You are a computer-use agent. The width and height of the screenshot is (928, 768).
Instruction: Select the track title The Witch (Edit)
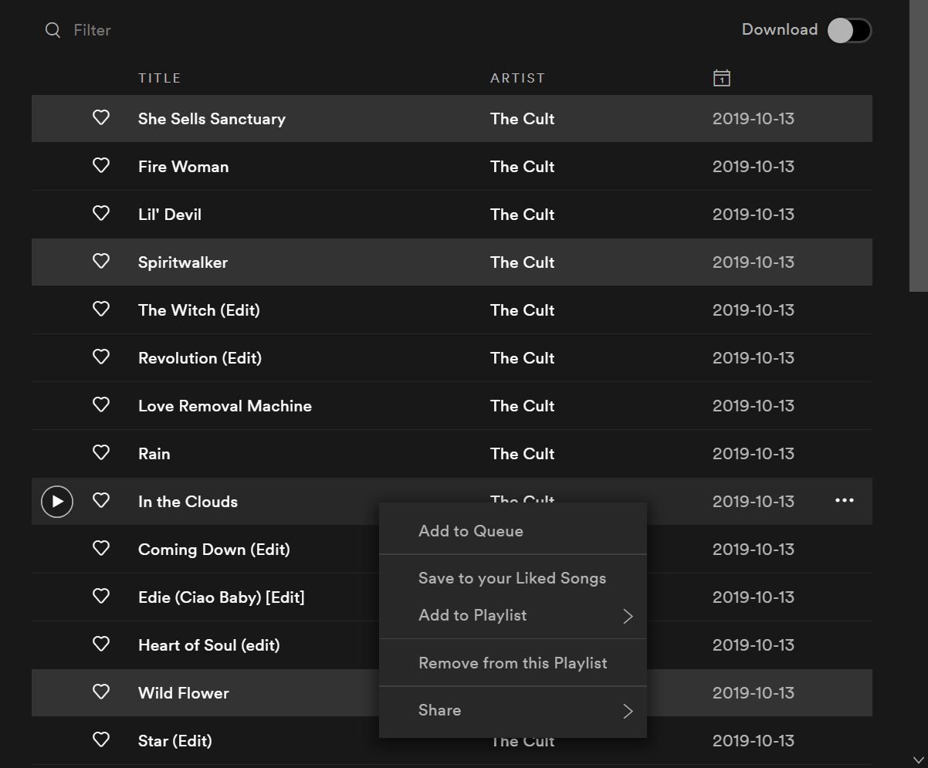click(x=199, y=310)
